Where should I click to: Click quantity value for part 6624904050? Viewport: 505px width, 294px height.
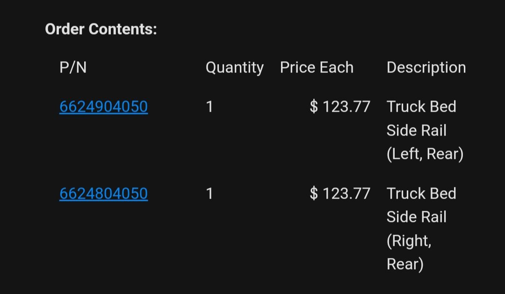(209, 107)
